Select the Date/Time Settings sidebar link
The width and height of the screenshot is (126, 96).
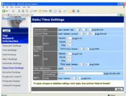(13, 68)
